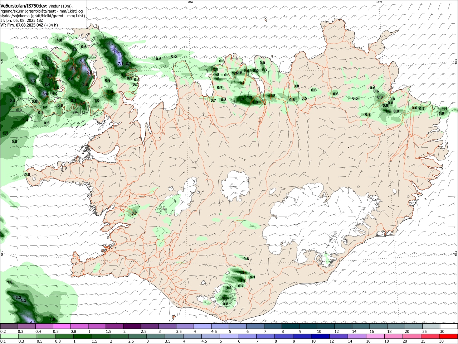Click the '0.2' label under upper legend row

[3, 331]
